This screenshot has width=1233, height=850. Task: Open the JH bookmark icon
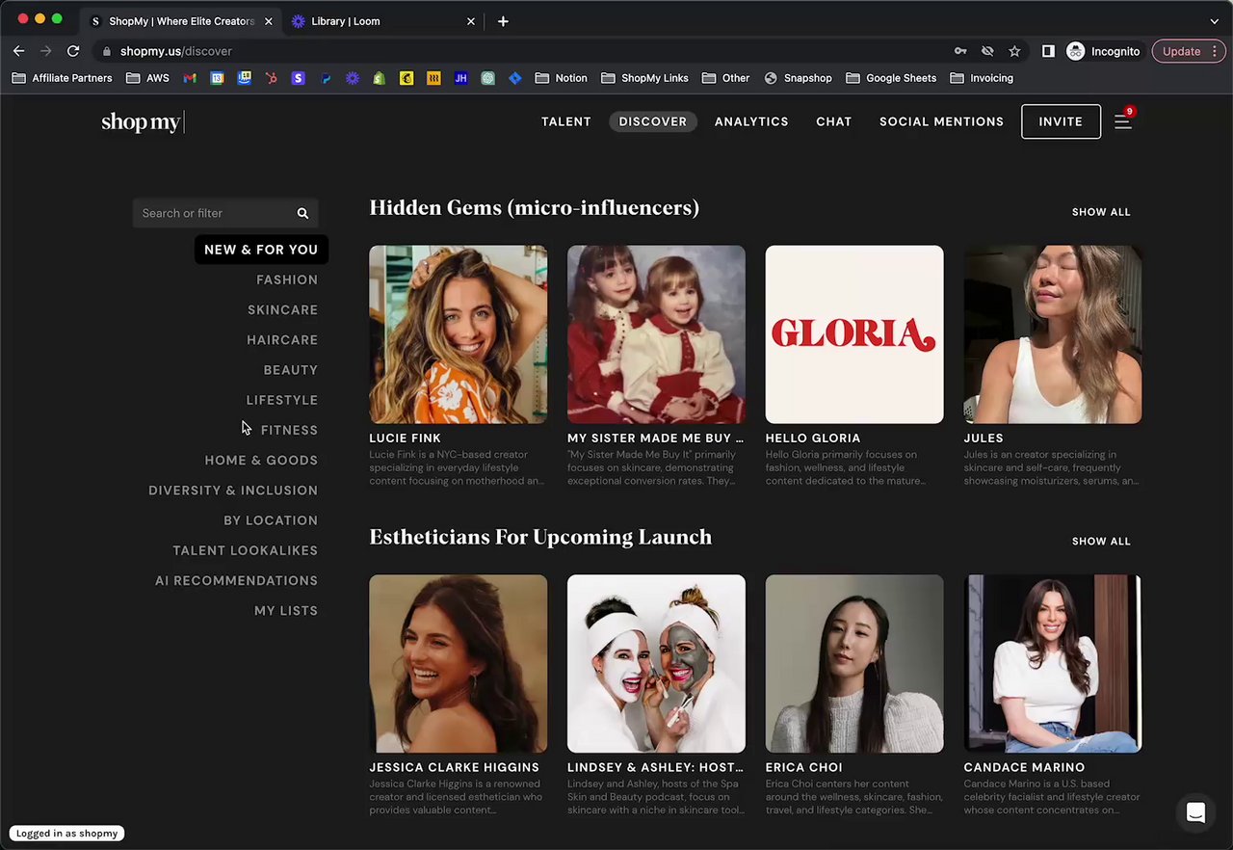click(x=460, y=78)
